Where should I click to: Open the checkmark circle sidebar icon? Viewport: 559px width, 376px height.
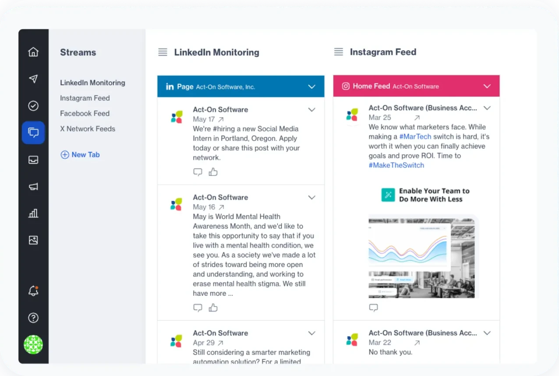click(x=33, y=106)
